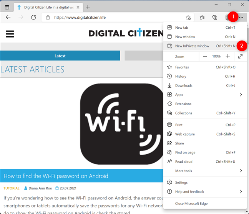Screen dimensions: 249x214
Task: Expand More tools submenu
Action: tap(205, 171)
